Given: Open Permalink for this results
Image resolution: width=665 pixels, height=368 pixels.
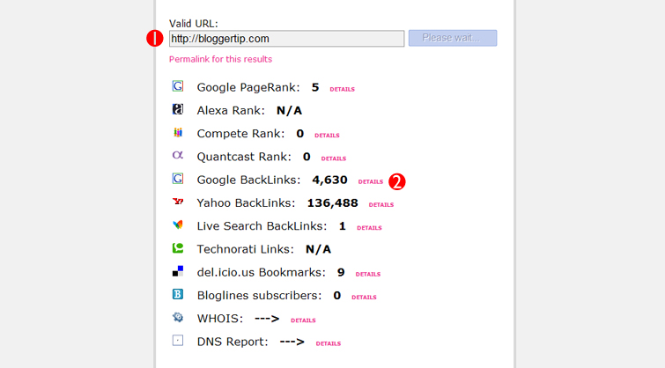Looking at the screenshot, I should click(x=220, y=59).
